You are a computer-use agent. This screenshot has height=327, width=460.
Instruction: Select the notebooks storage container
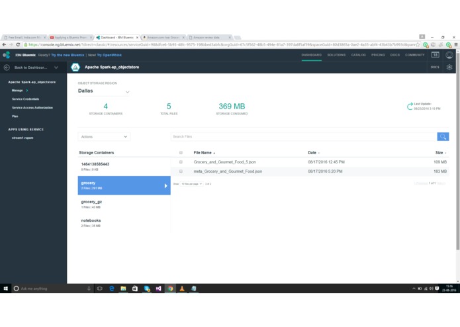[124, 223]
